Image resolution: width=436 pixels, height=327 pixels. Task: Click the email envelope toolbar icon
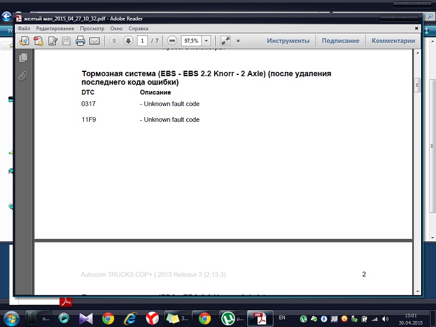pyautogui.click(x=95, y=41)
